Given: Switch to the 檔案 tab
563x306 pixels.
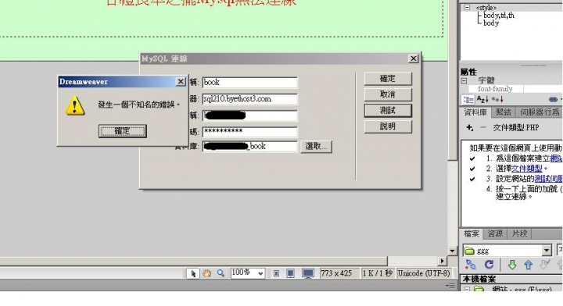Looking at the screenshot, I should (x=472, y=234).
